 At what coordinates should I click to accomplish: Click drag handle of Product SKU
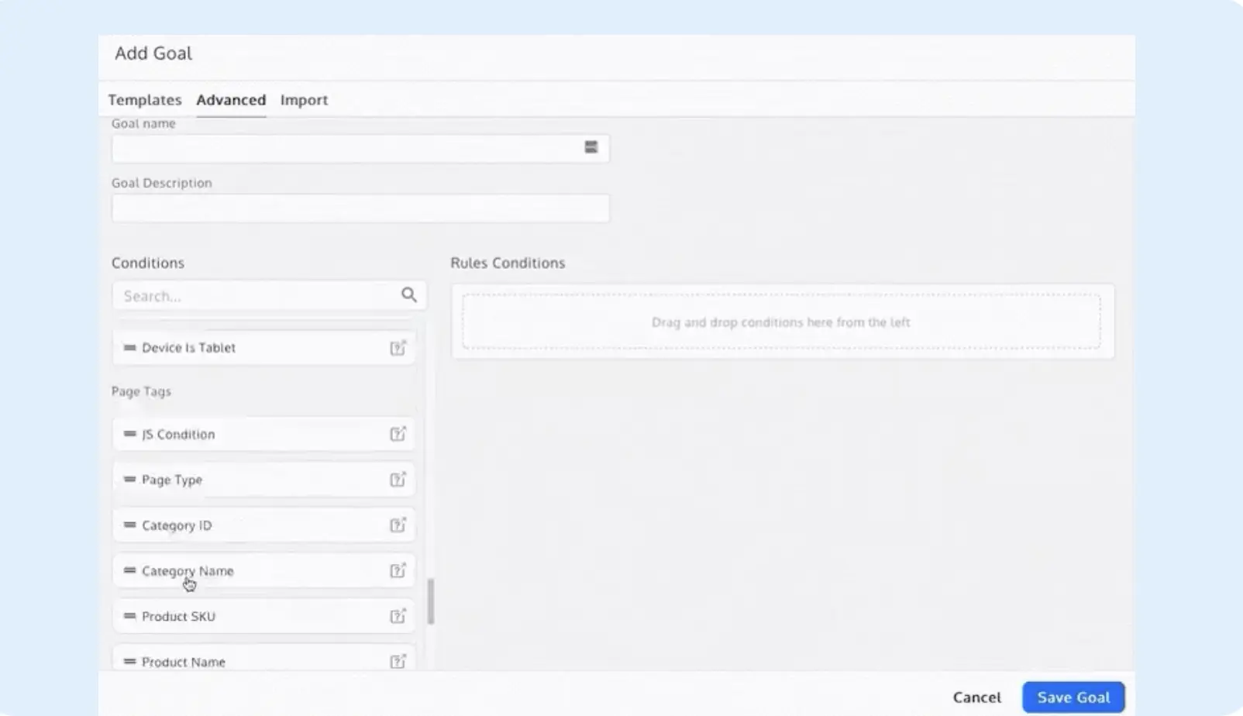click(129, 616)
